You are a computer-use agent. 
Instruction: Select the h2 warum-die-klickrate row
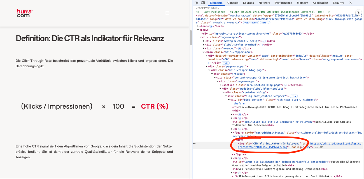(296, 163)
